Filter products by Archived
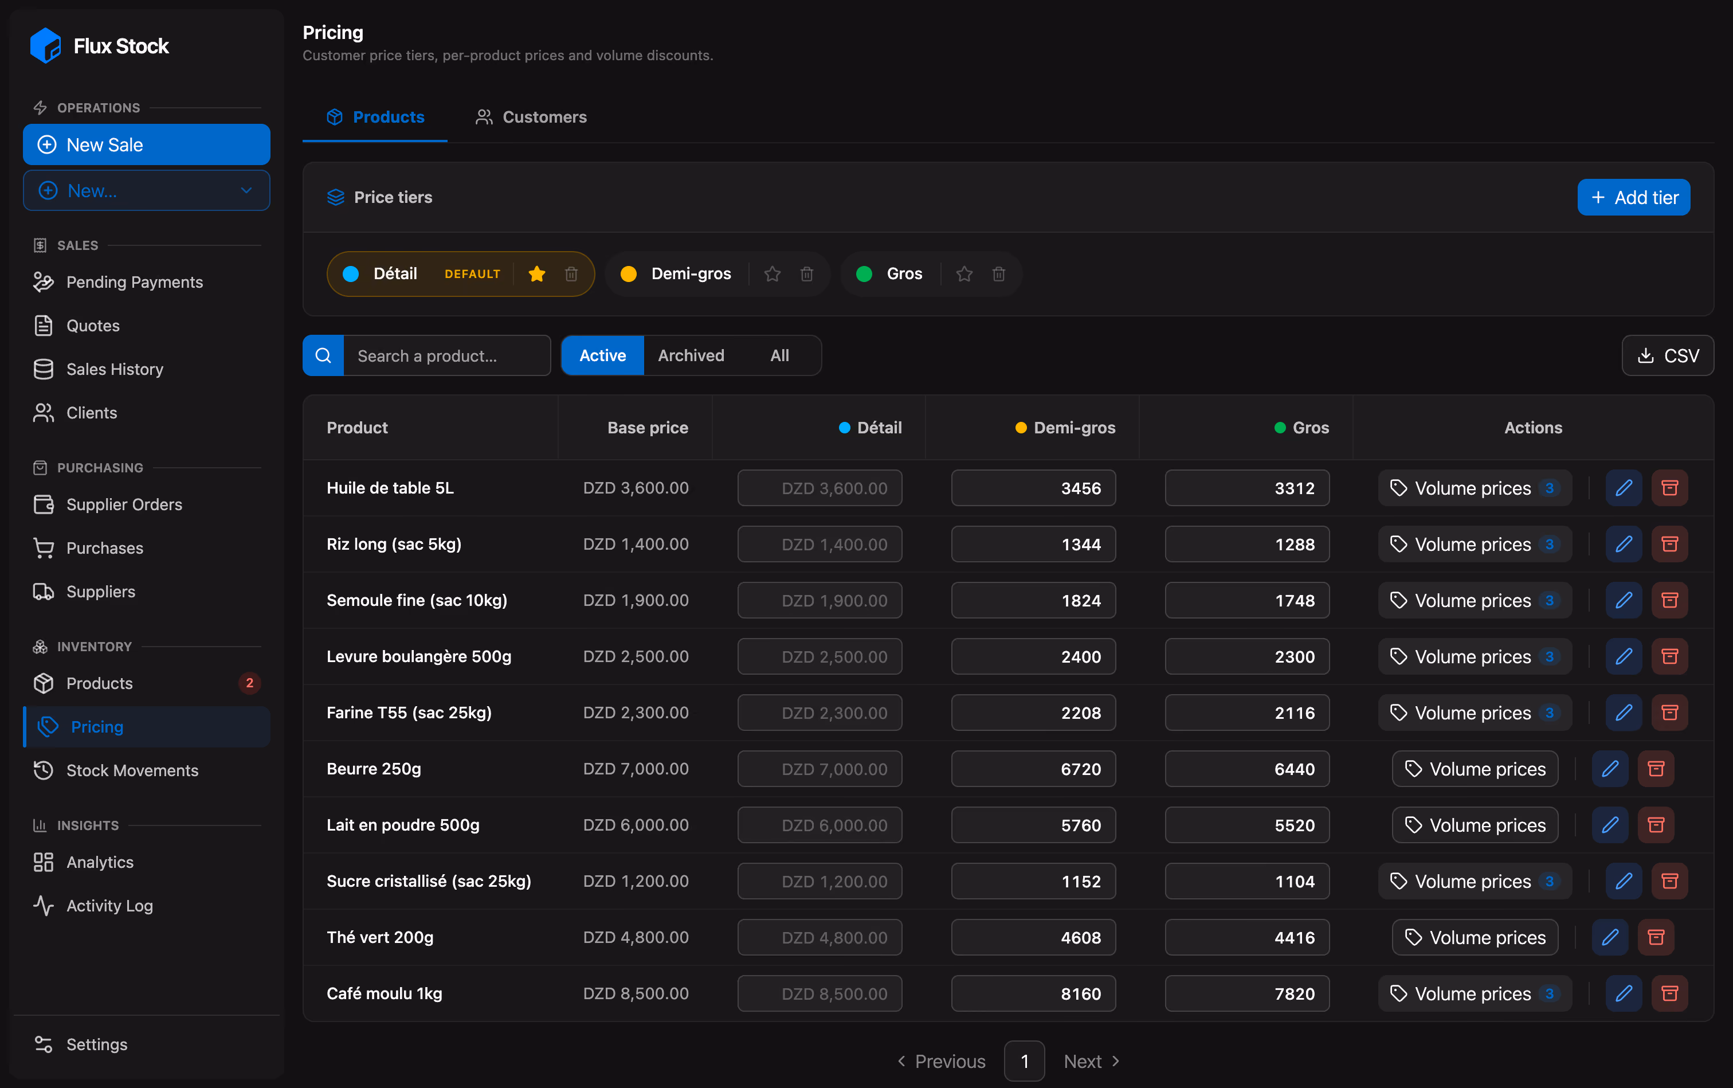This screenshot has width=1733, height=1088. point(691,355)
